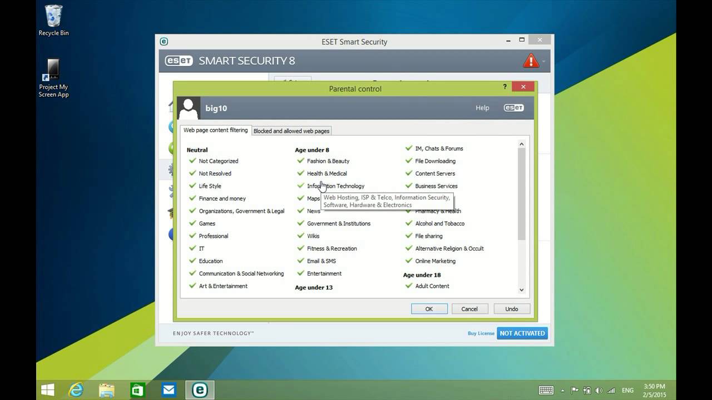Select the ESET taskbar icon

coord(199,390)
